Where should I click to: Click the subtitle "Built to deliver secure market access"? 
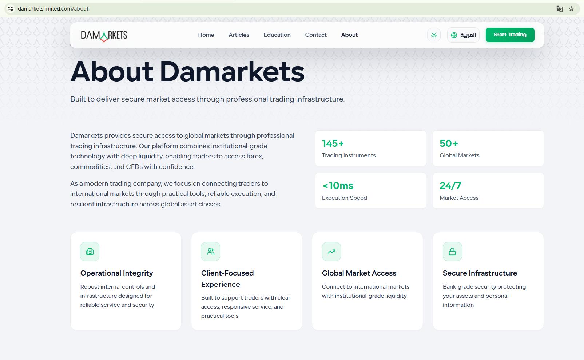pyautogui.click(x=207, y=99)
